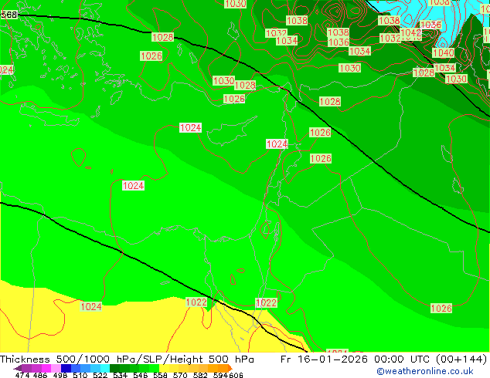The width and height of the screenshot is (490, 378).
Task: Click the 568 height contour label
Action: pos(9,15)
